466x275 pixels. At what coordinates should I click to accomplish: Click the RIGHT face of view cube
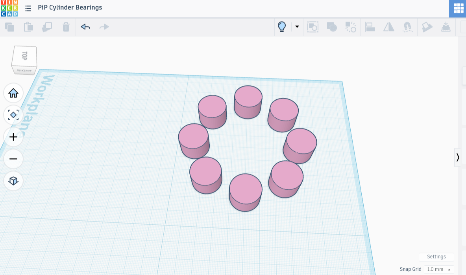[x=24, y=71]
